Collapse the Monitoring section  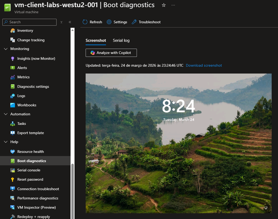pyautogui.click(x=6, y=49)
